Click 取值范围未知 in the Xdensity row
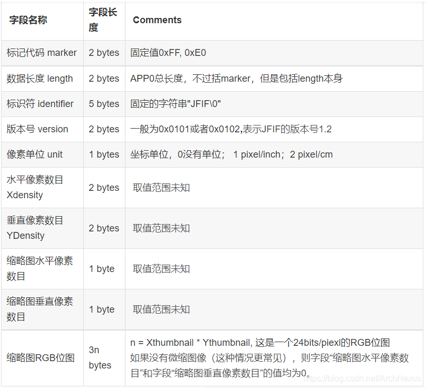The image size is (426, 388). click(161, 188)
